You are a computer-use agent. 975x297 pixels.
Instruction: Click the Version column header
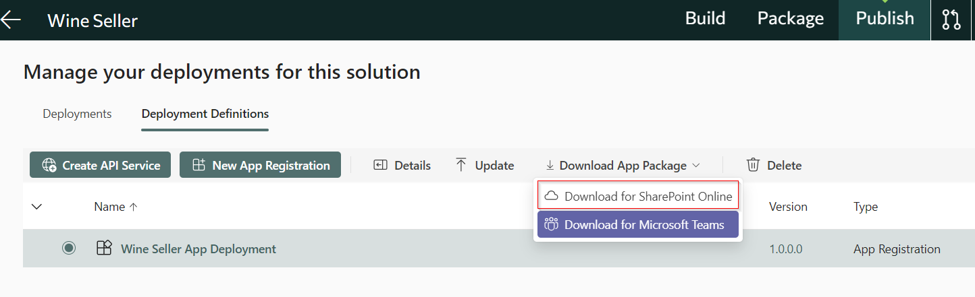pos(788,207)
